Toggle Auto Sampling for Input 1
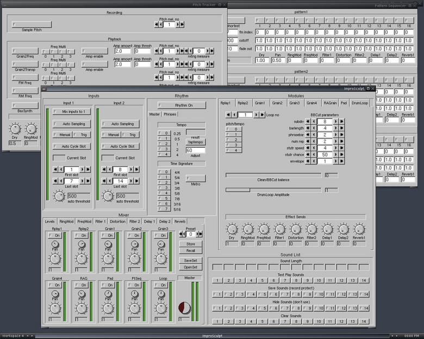This screenshot has height=339, width=424. (x=71, y=124)
